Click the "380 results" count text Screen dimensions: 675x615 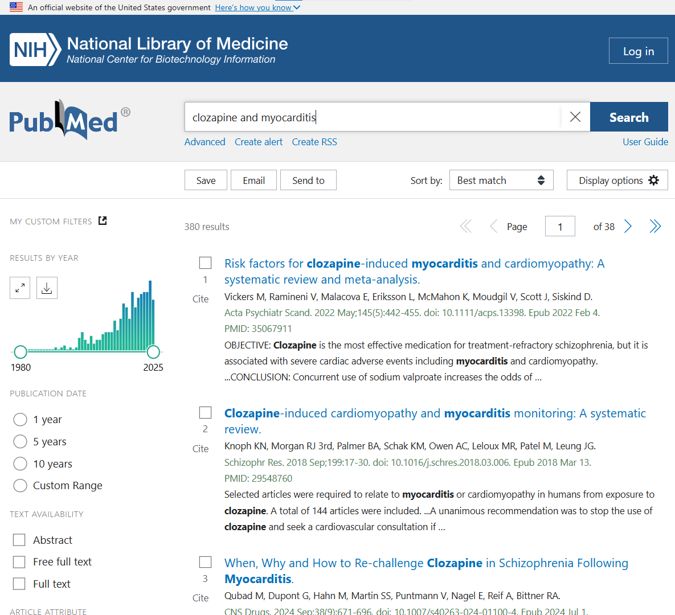click(207, 227)
